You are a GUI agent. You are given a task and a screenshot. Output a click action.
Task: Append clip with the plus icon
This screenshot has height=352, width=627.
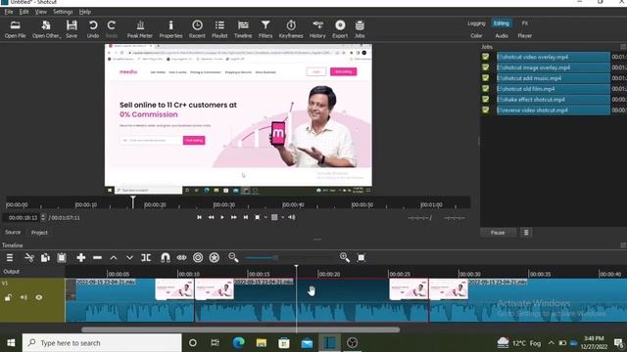point(80,258)
